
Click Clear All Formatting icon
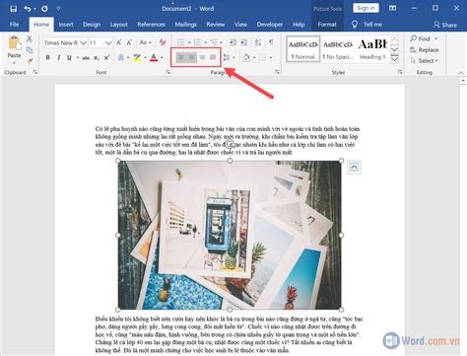[163, 42]
